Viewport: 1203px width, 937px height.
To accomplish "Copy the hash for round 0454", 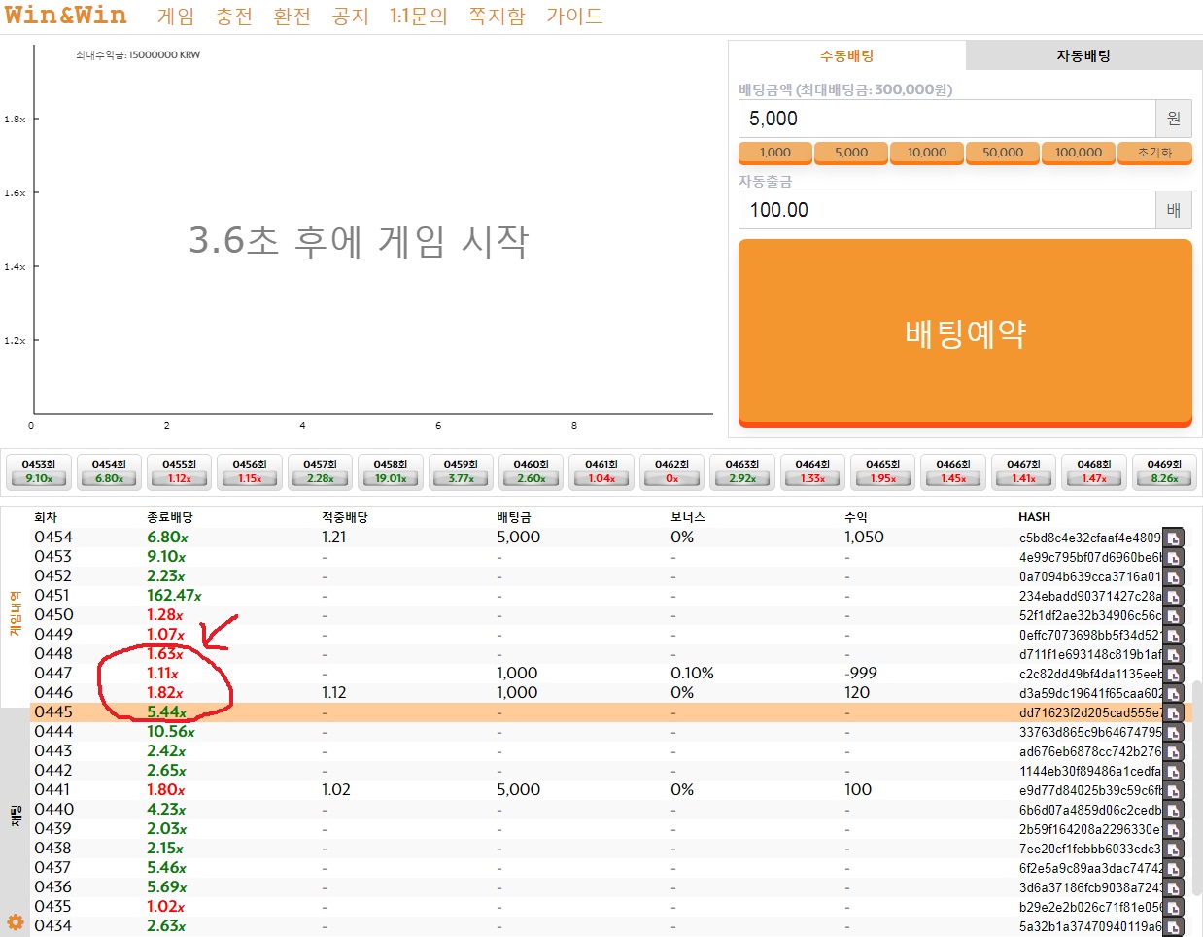I will (1173, 538).
